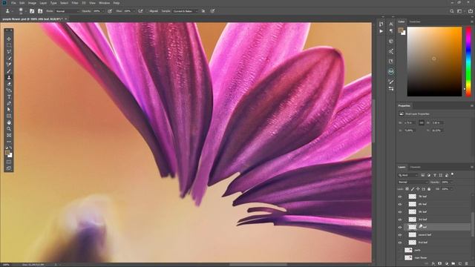Open the File menu

coord(13,3)
